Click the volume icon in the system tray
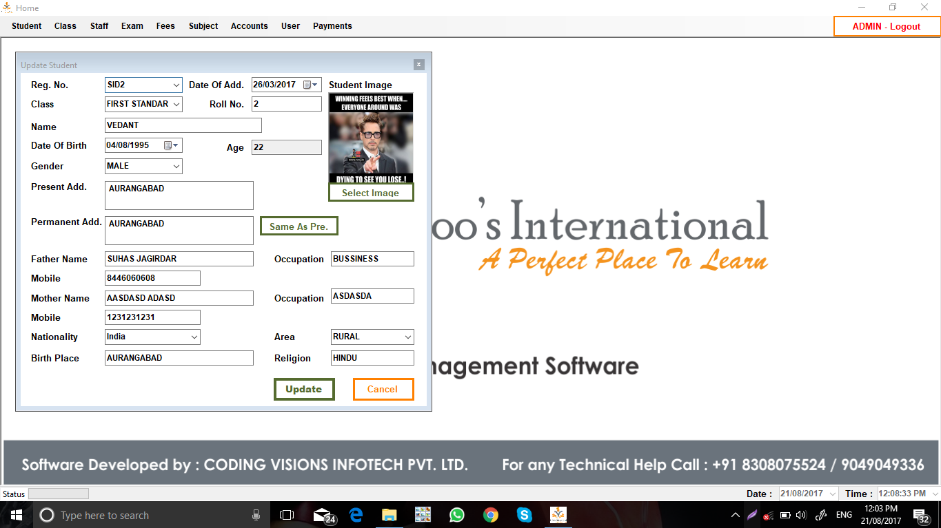Screen dimensions: 941x528 tap(801, 514)
